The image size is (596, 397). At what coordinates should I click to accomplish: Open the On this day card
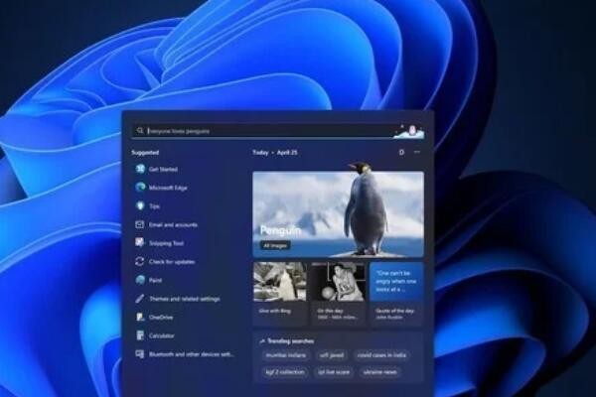[338, 293]
